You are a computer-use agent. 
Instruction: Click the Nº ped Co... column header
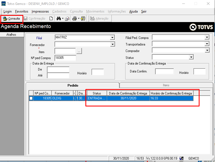(x=43, y=93)
